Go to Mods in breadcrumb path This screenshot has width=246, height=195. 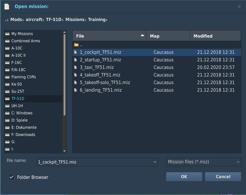[16, 19]
